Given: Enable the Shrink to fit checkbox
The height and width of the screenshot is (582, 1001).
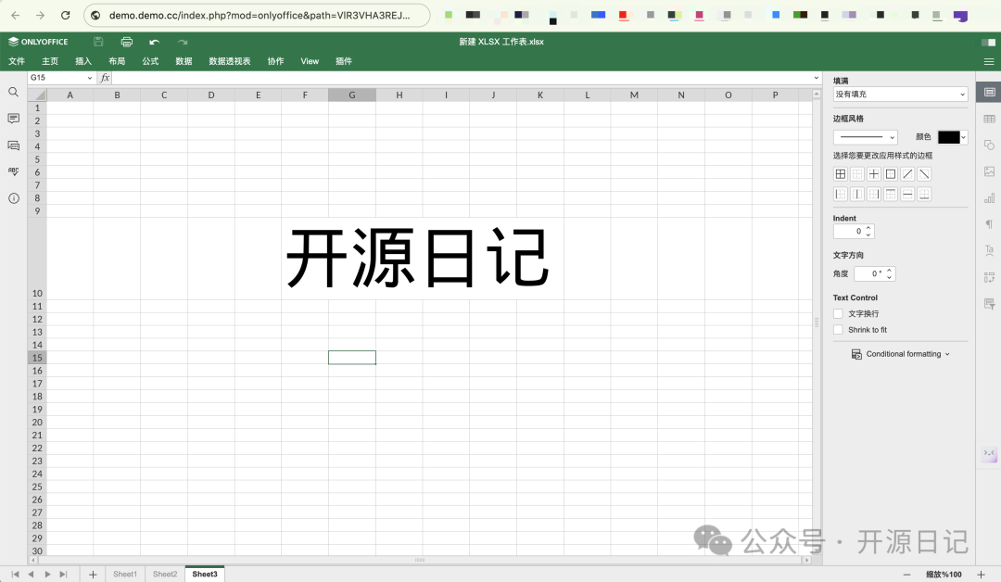Looking at the screenshot, I should pyautogui.click(x=839, y=330).
